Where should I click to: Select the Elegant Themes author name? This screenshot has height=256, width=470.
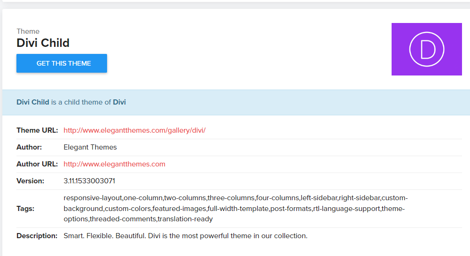[x=90, y=147]
